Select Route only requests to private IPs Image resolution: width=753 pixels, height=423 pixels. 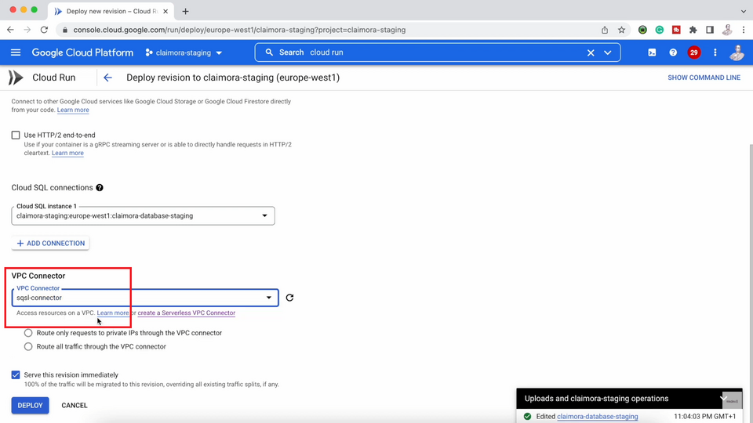[x=28, y=333]
